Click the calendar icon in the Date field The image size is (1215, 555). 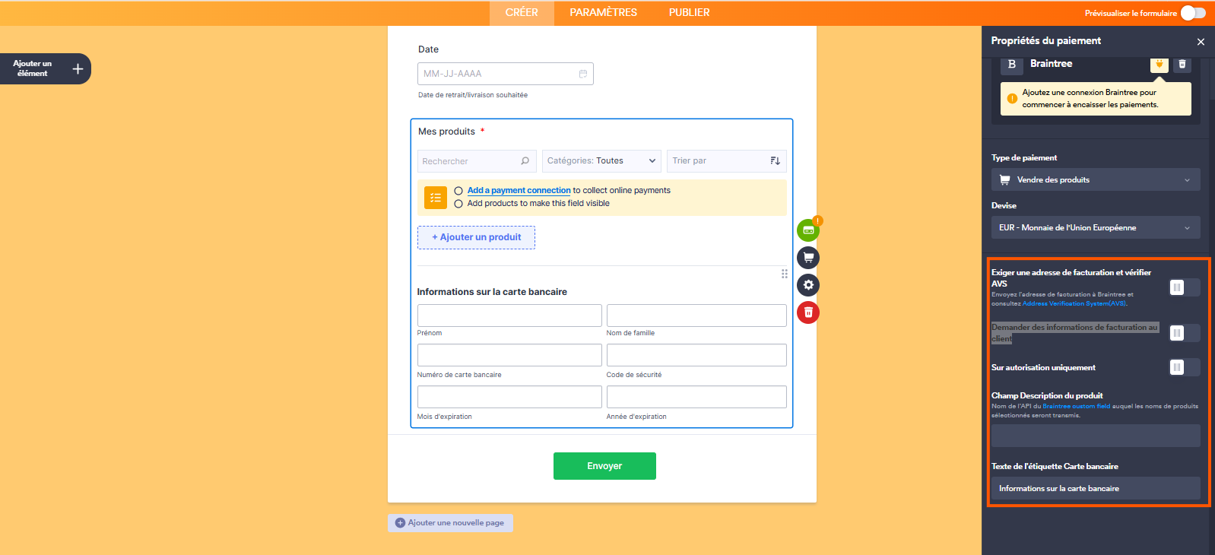[x=583, y=74]
